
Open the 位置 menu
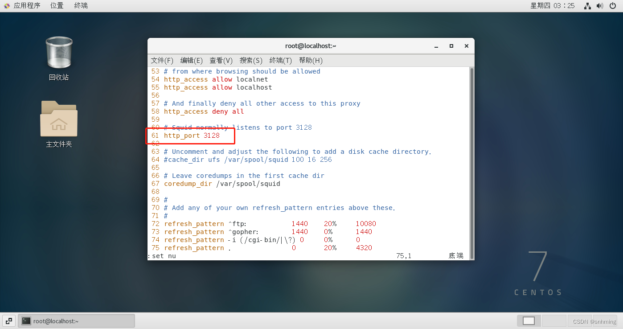point(57,5)
